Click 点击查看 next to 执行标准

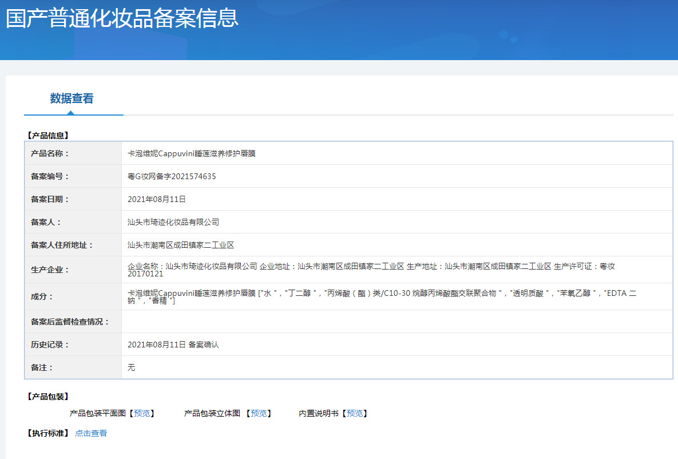tap(91, 433)
